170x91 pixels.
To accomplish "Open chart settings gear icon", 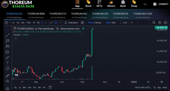I will tap(159, 23).
